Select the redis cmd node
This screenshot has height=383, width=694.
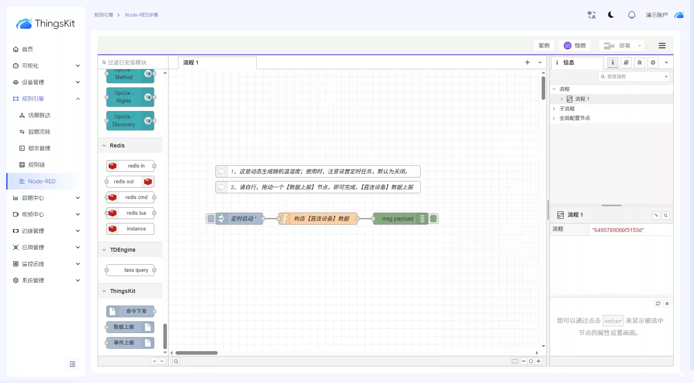(130, 197)
